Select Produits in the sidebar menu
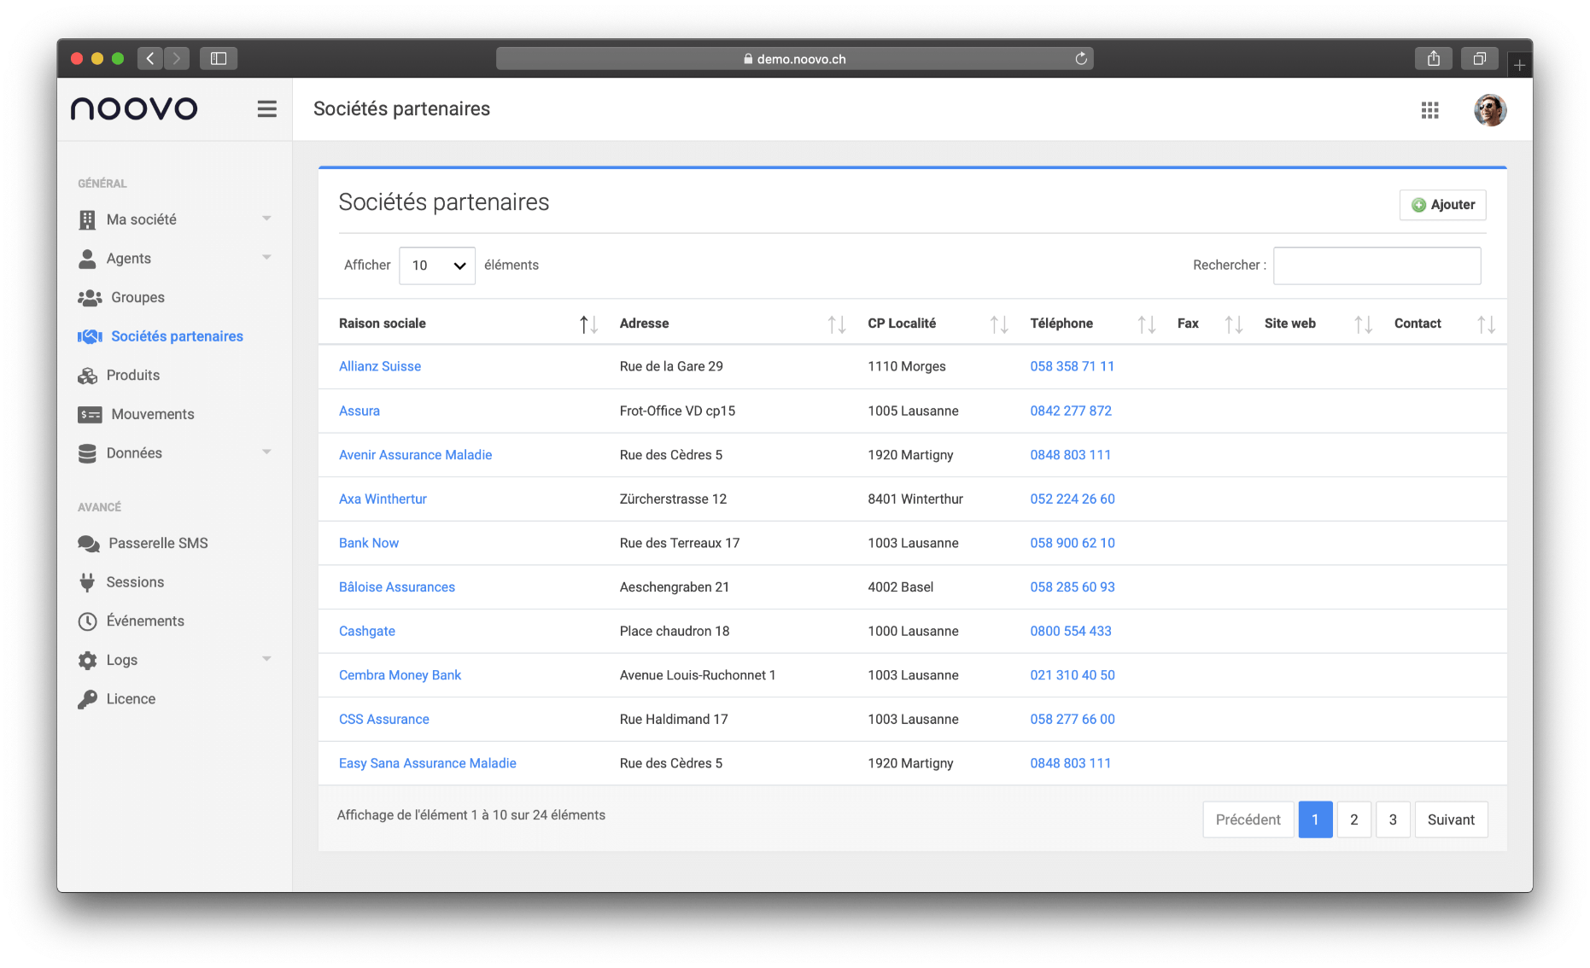Viewport: 1590px width, 968px height. [x=132, y=376]
